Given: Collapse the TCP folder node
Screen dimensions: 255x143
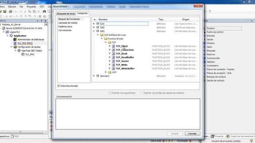Looking at the screenshot, I should (106, 43).
